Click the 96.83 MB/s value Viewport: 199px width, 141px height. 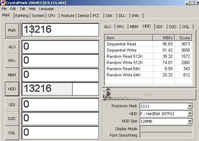click(167, 44)
